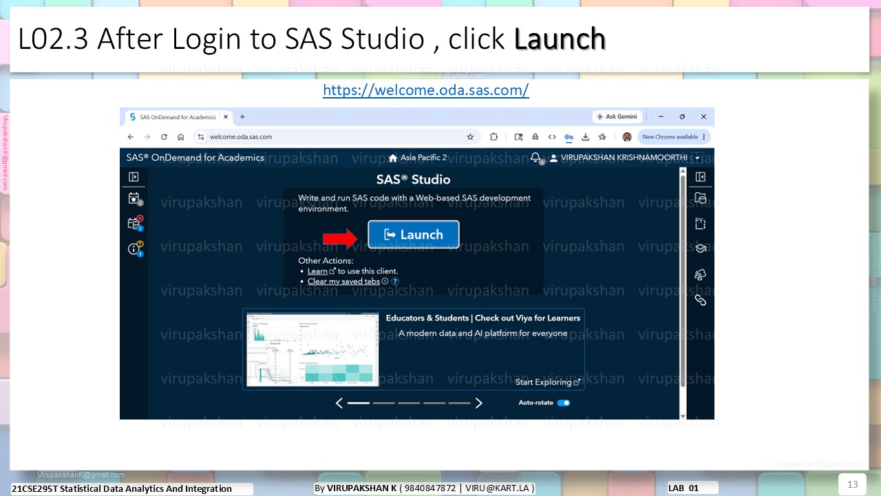This screenshot has width=881, height=496.
Task: Select the fourth carousel indicator
Action: (x=434, y=403)
